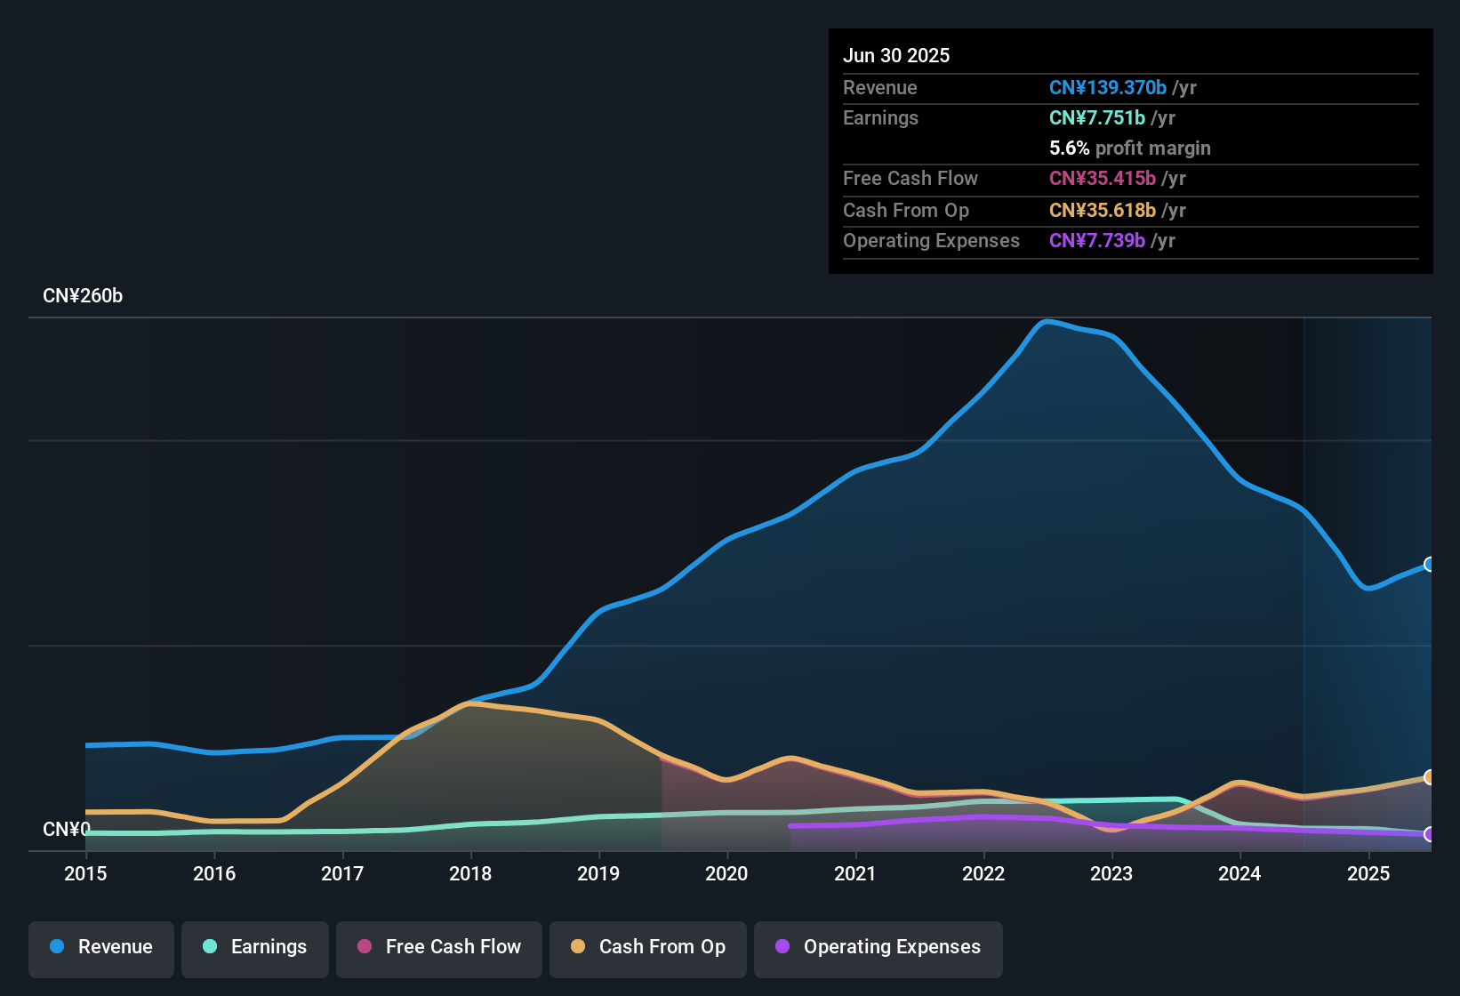Click the 2022 year axis label
1460x996 pixels.
pyautogui.click(x=983, y=874)
